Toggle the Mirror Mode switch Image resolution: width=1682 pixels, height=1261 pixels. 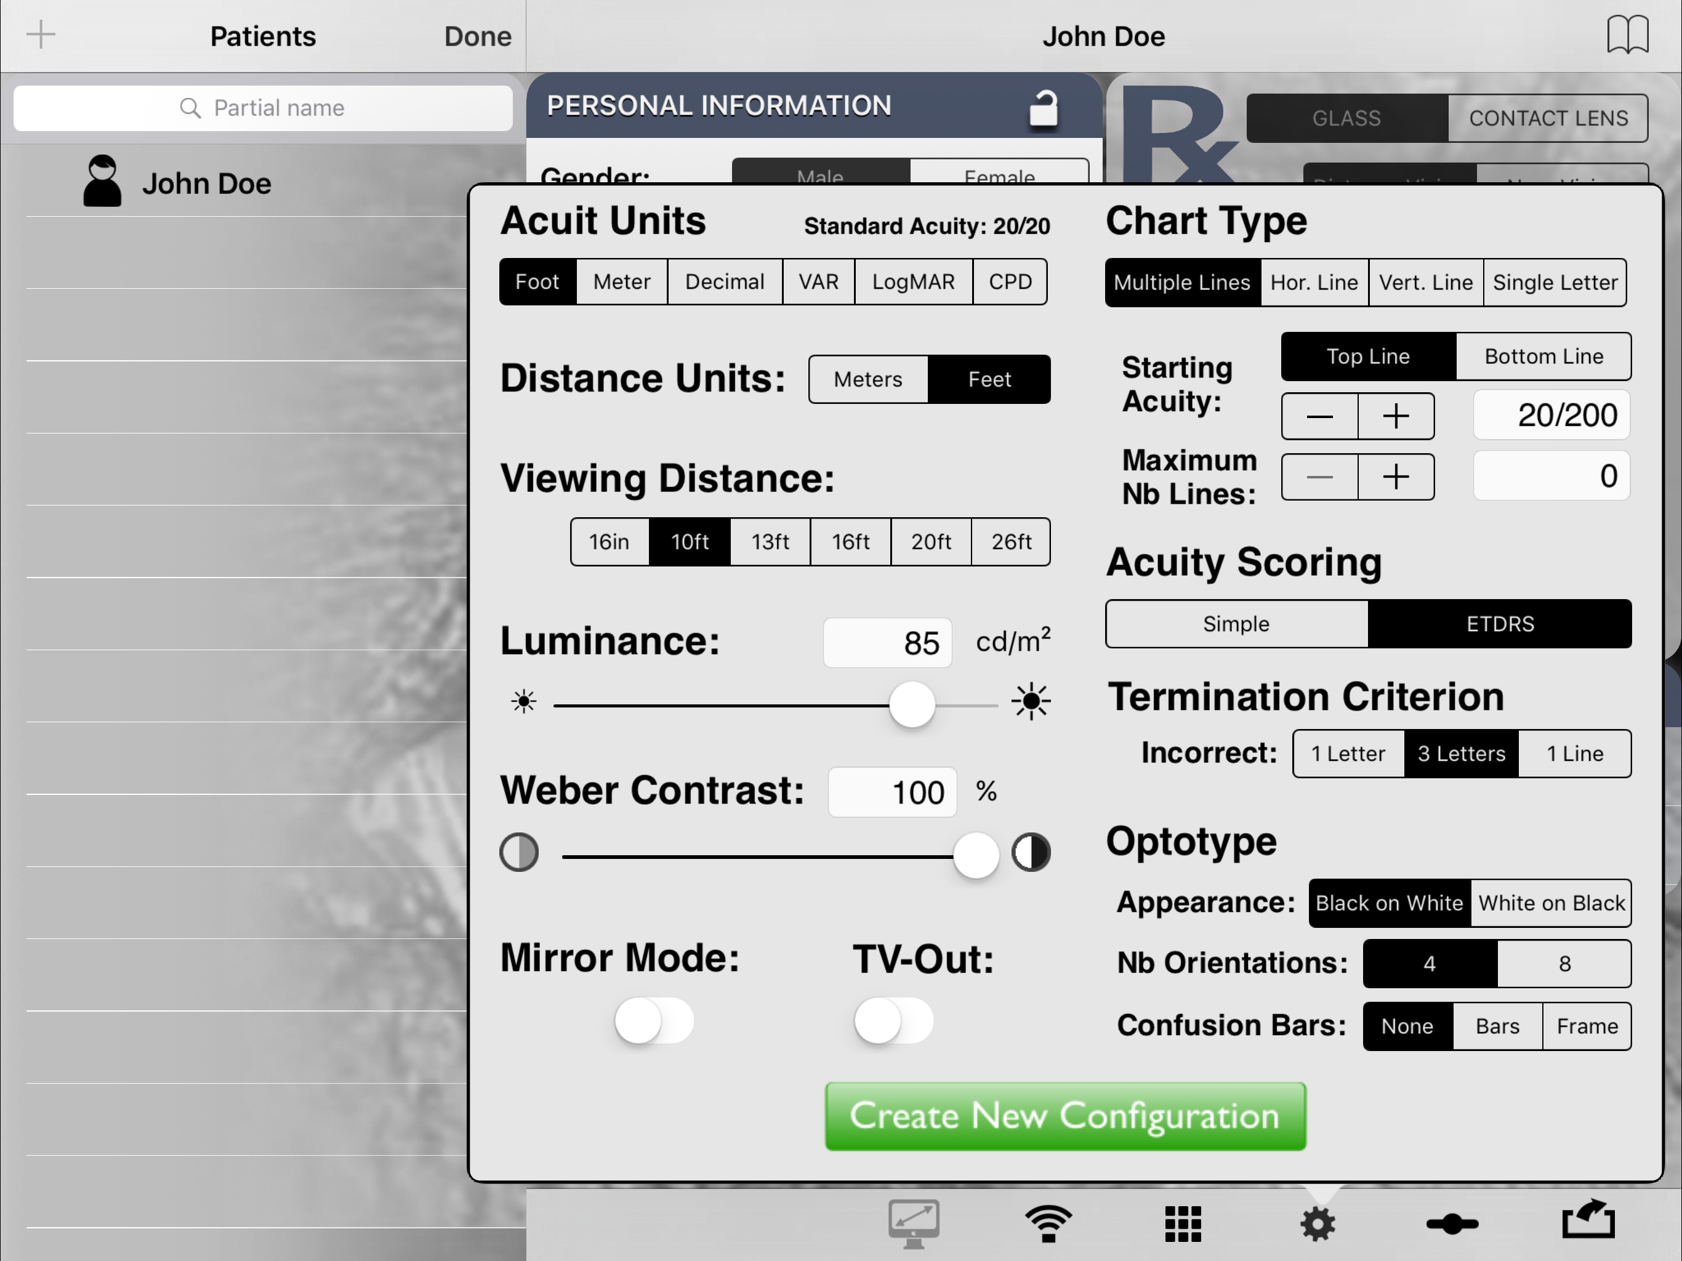coord(654,1021)
